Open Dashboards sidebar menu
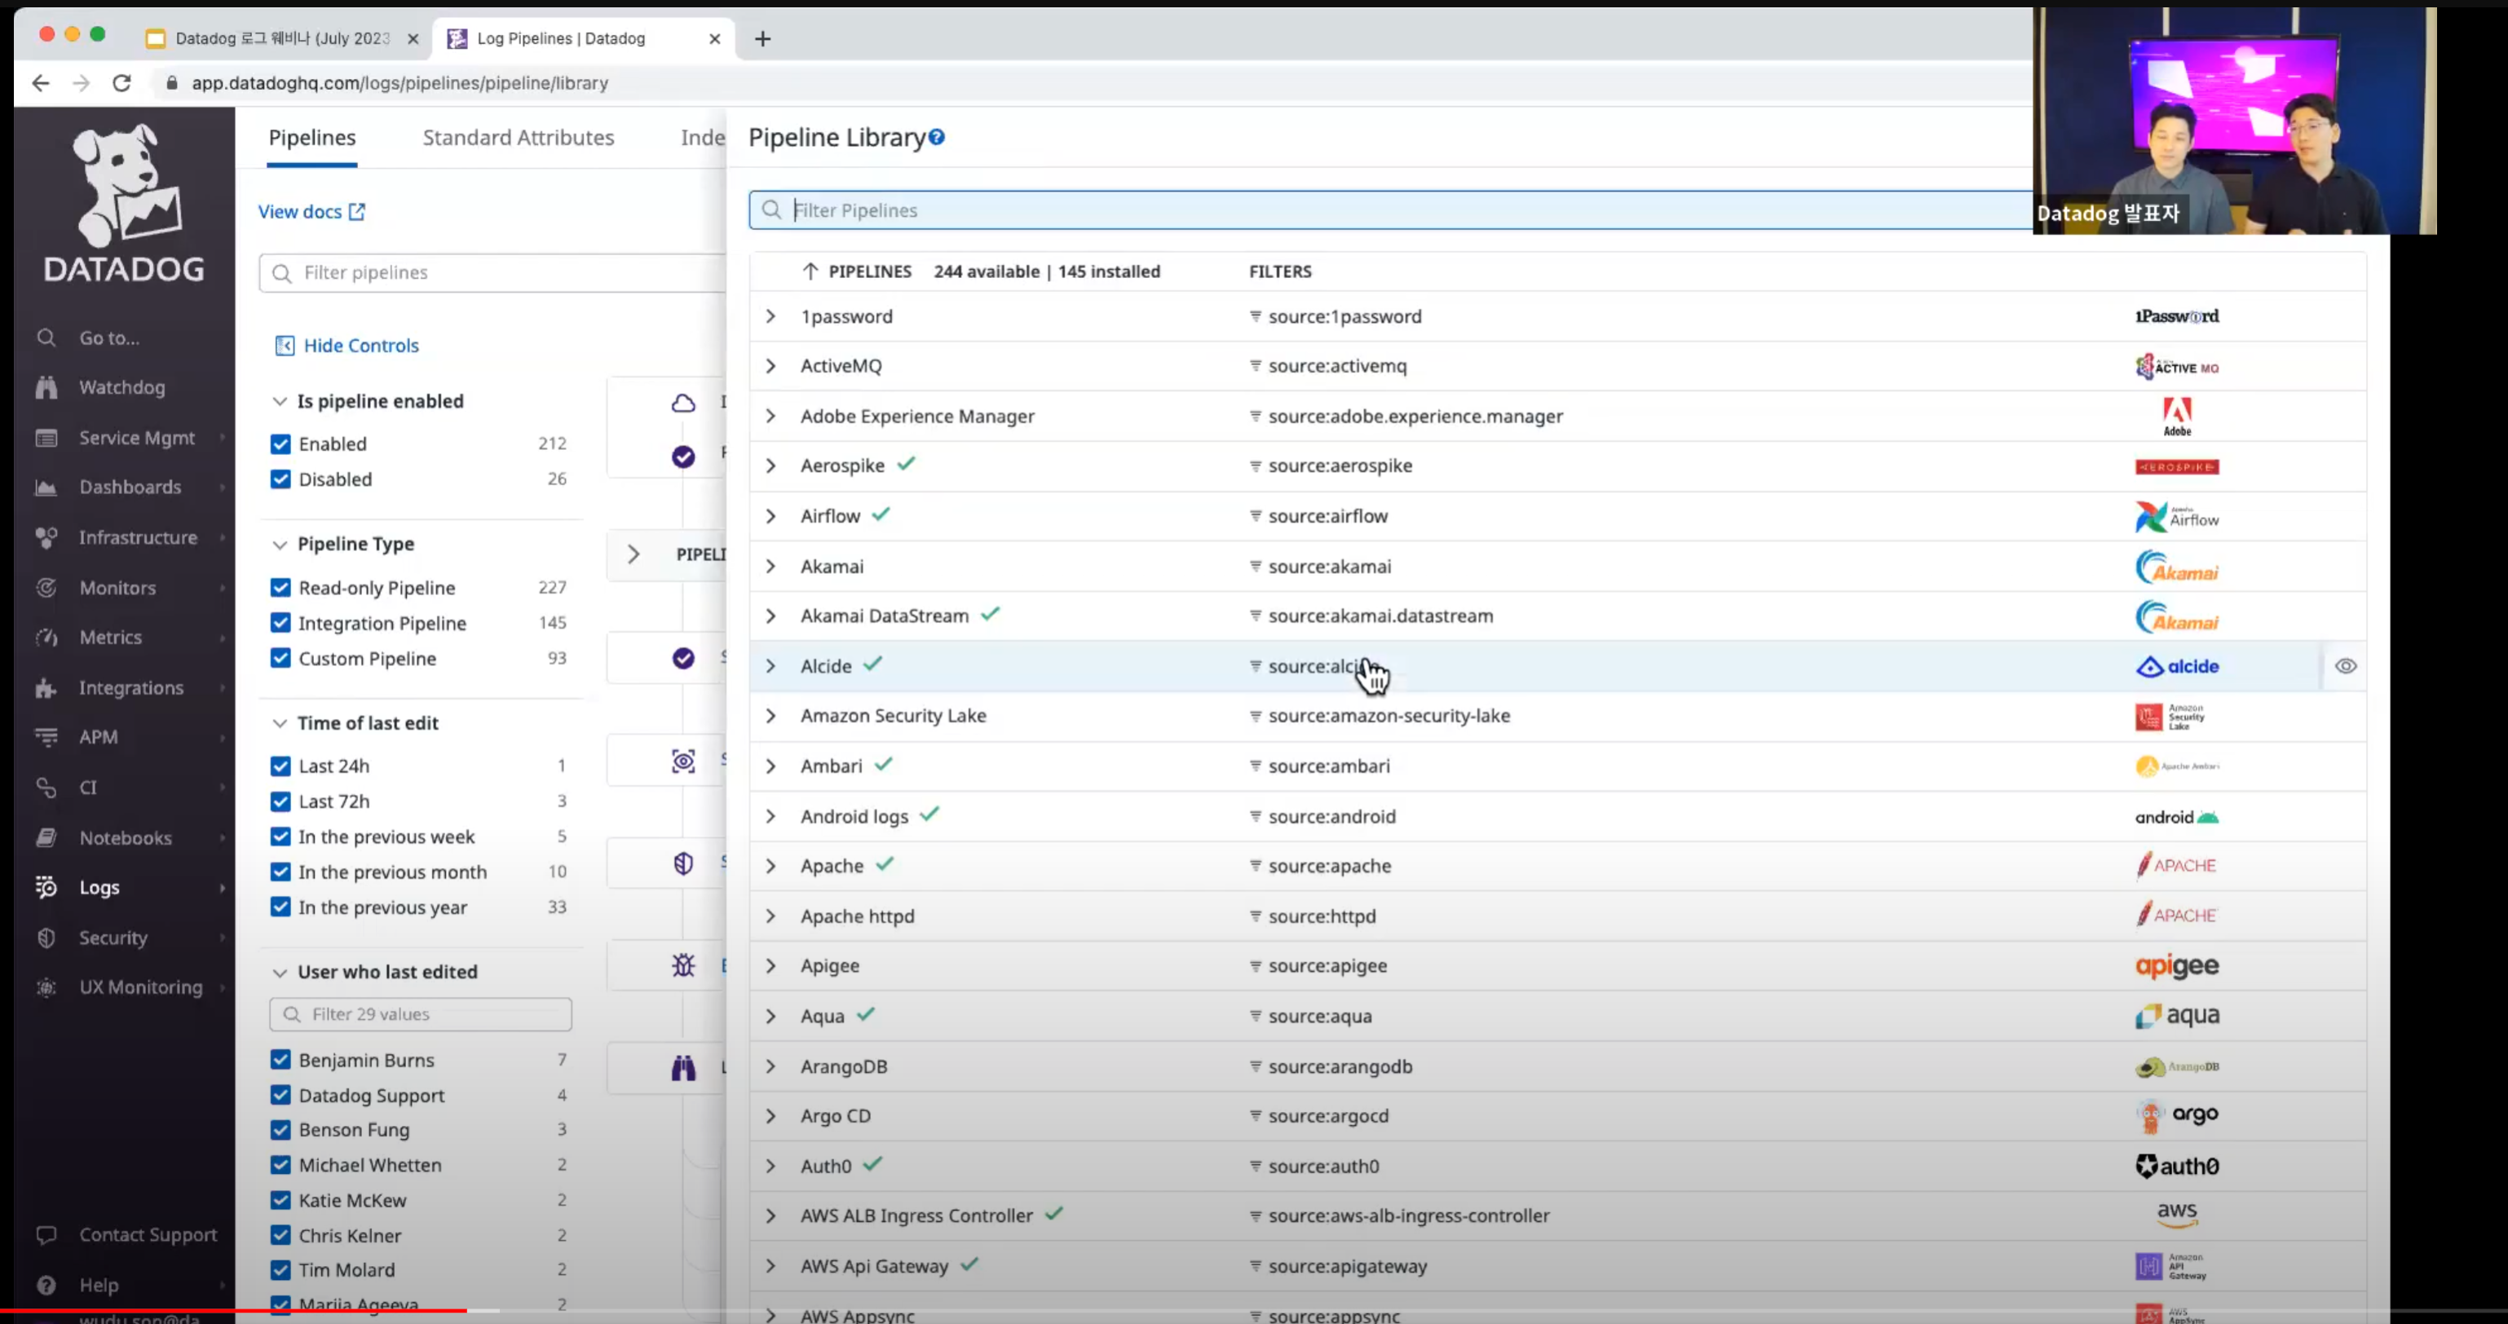 coord(130,487)
